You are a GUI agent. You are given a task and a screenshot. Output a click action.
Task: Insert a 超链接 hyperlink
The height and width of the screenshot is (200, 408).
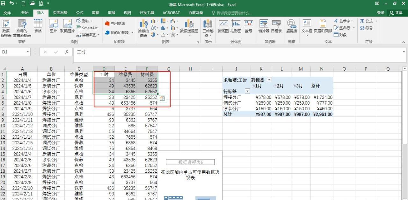[x=291, y=26]
